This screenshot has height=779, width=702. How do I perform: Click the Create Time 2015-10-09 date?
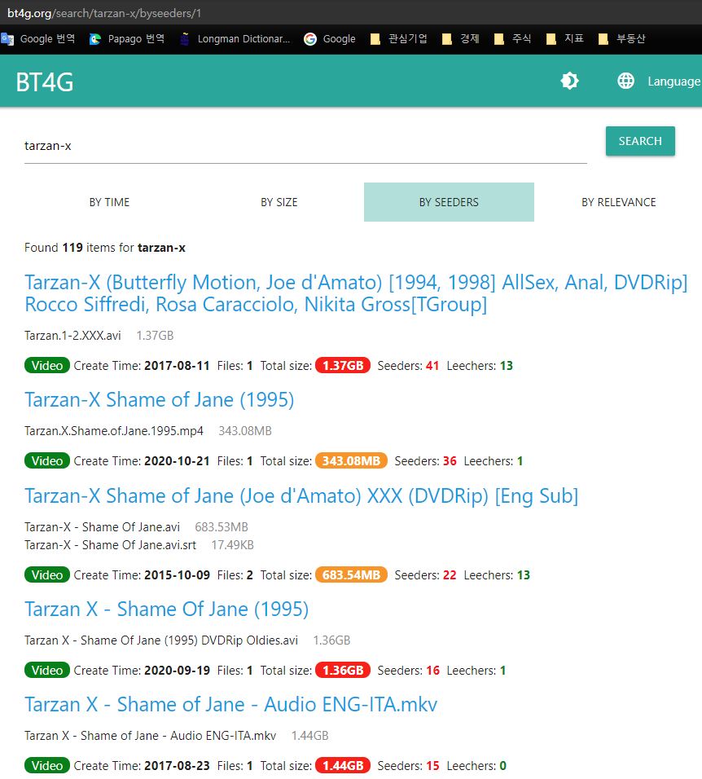(x=177, y=574)
